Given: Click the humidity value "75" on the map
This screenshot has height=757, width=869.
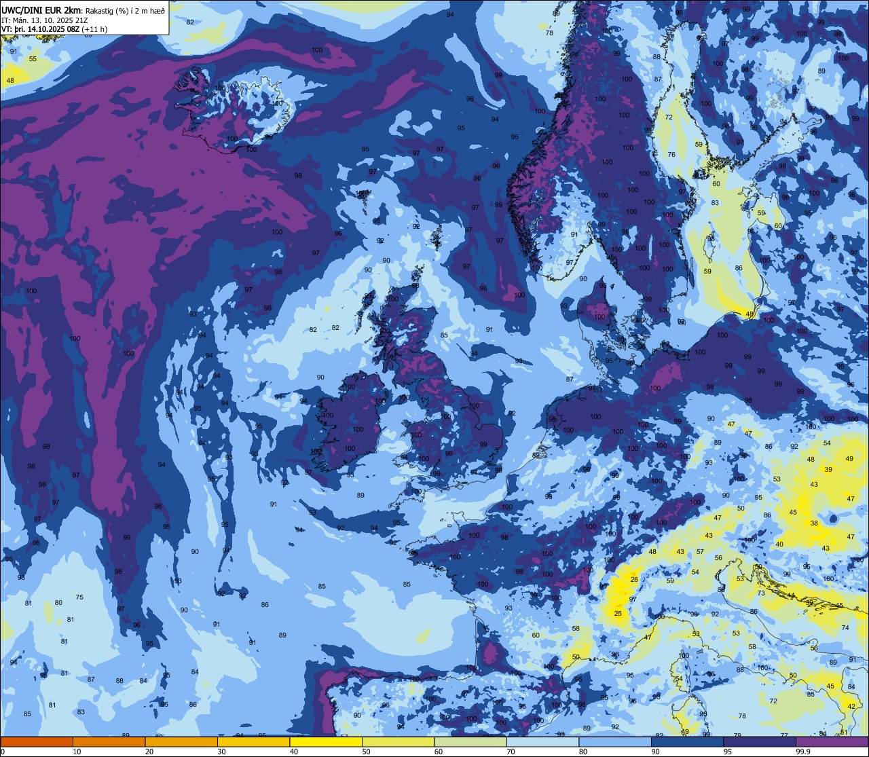Looking at the screenshot, I should tap(79, 597).
